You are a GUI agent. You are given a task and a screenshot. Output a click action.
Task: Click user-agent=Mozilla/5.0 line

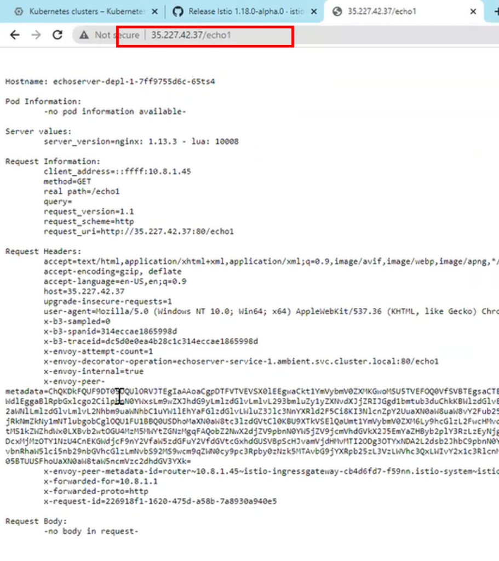tap(271, 312)
